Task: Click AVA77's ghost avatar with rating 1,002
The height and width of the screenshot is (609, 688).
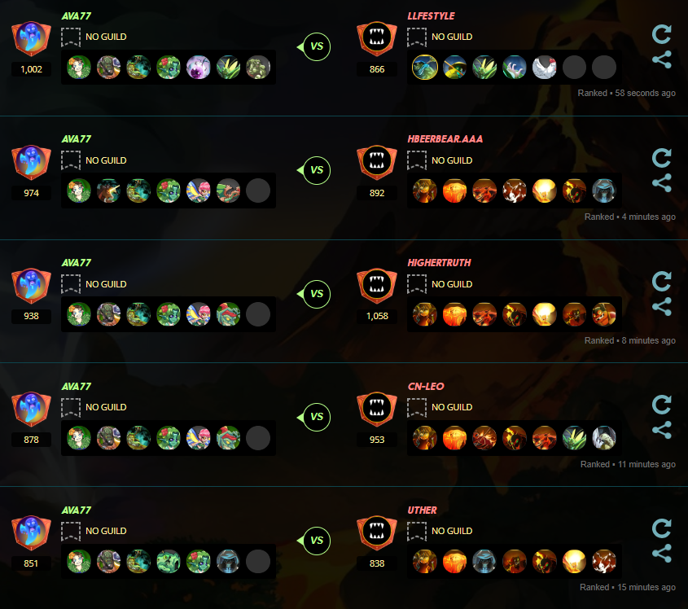Action: click(x=31, y=38)
